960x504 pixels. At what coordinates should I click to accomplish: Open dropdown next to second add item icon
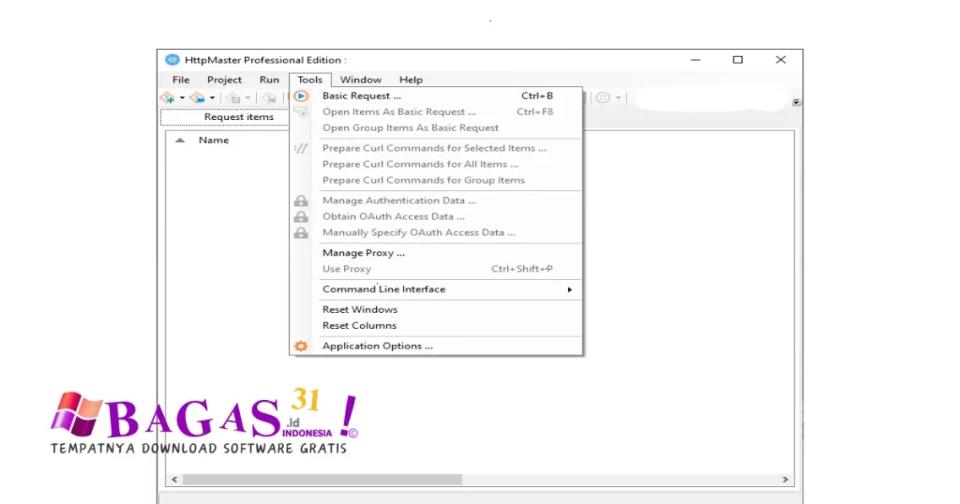(x=212, y=97)
